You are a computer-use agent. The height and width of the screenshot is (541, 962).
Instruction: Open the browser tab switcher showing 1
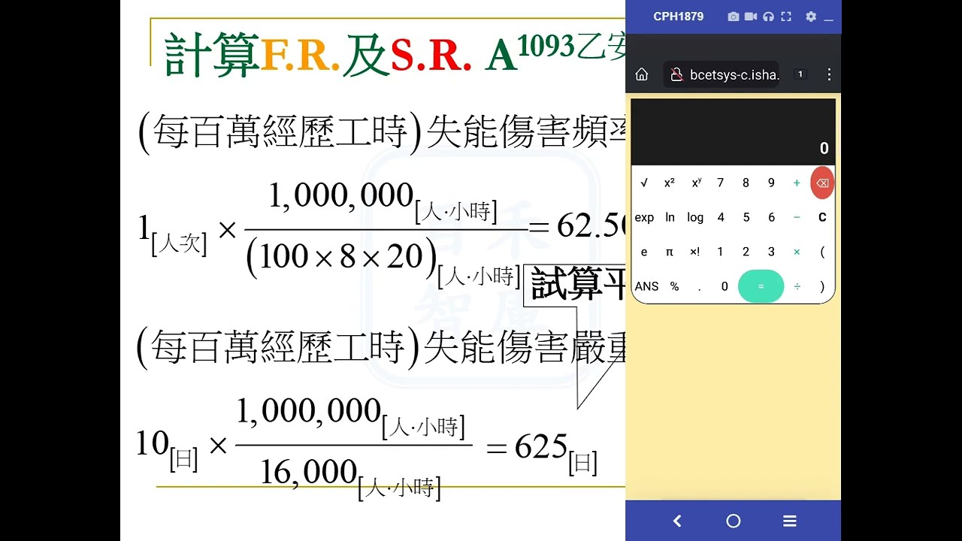tap(800, 74)
